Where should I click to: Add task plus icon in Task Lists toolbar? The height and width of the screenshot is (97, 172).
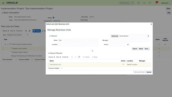coord(26,31)
